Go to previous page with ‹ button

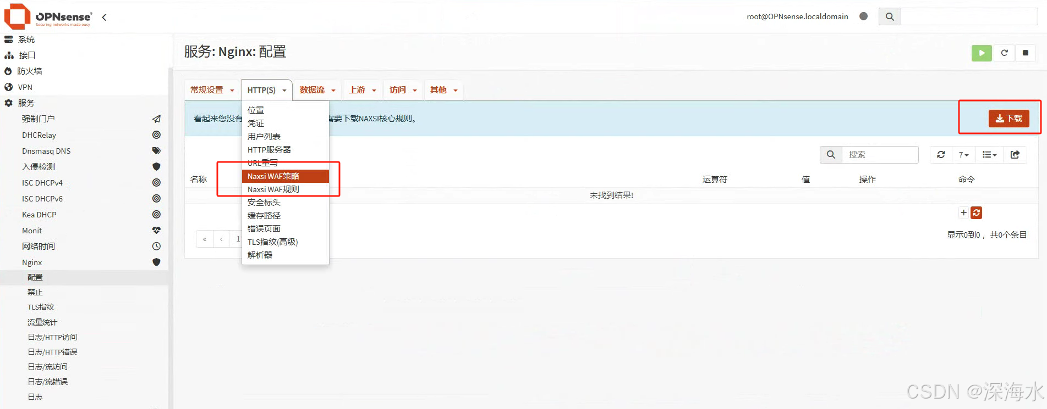coord(221,239)
